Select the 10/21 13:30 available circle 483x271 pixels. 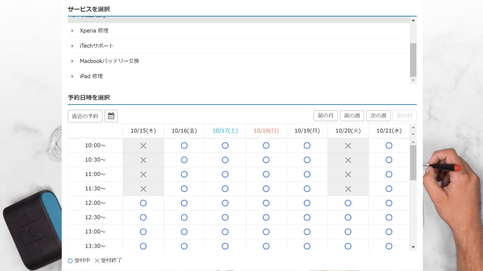coord(389,246)
